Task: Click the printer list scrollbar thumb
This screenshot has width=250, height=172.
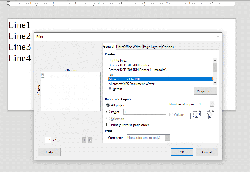Action: tap(215, 68)
